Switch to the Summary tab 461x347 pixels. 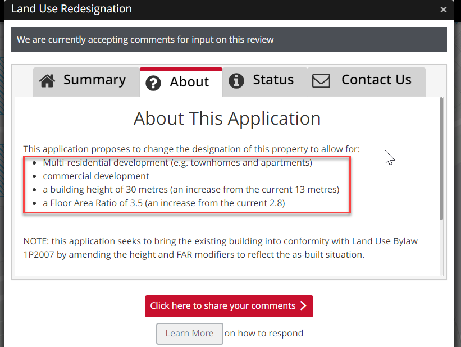(x=94, y=80)
